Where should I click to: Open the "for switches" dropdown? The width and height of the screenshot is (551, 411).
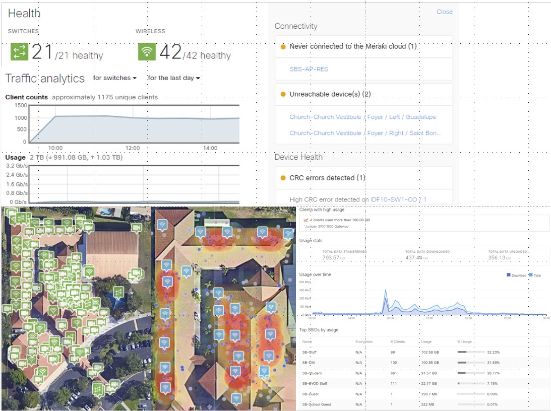pos(114,78)
